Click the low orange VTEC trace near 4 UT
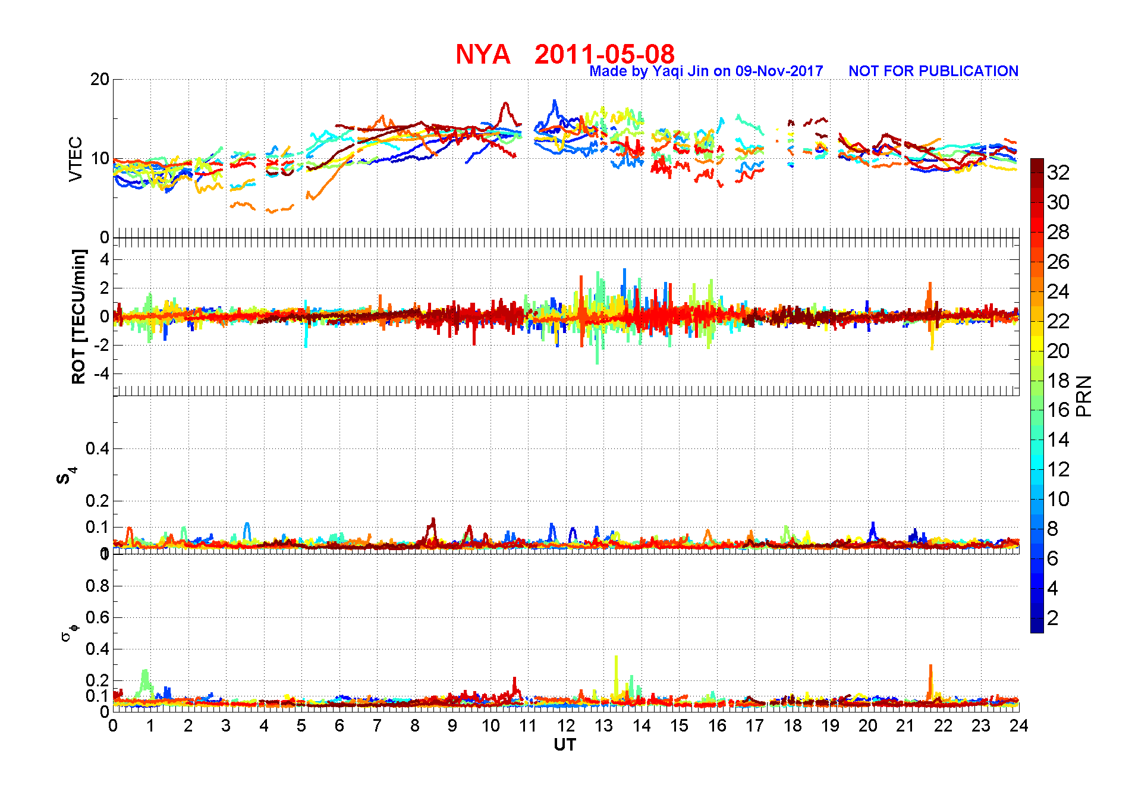The height and width of the screenshot is (791, 1132). (262, 207)
